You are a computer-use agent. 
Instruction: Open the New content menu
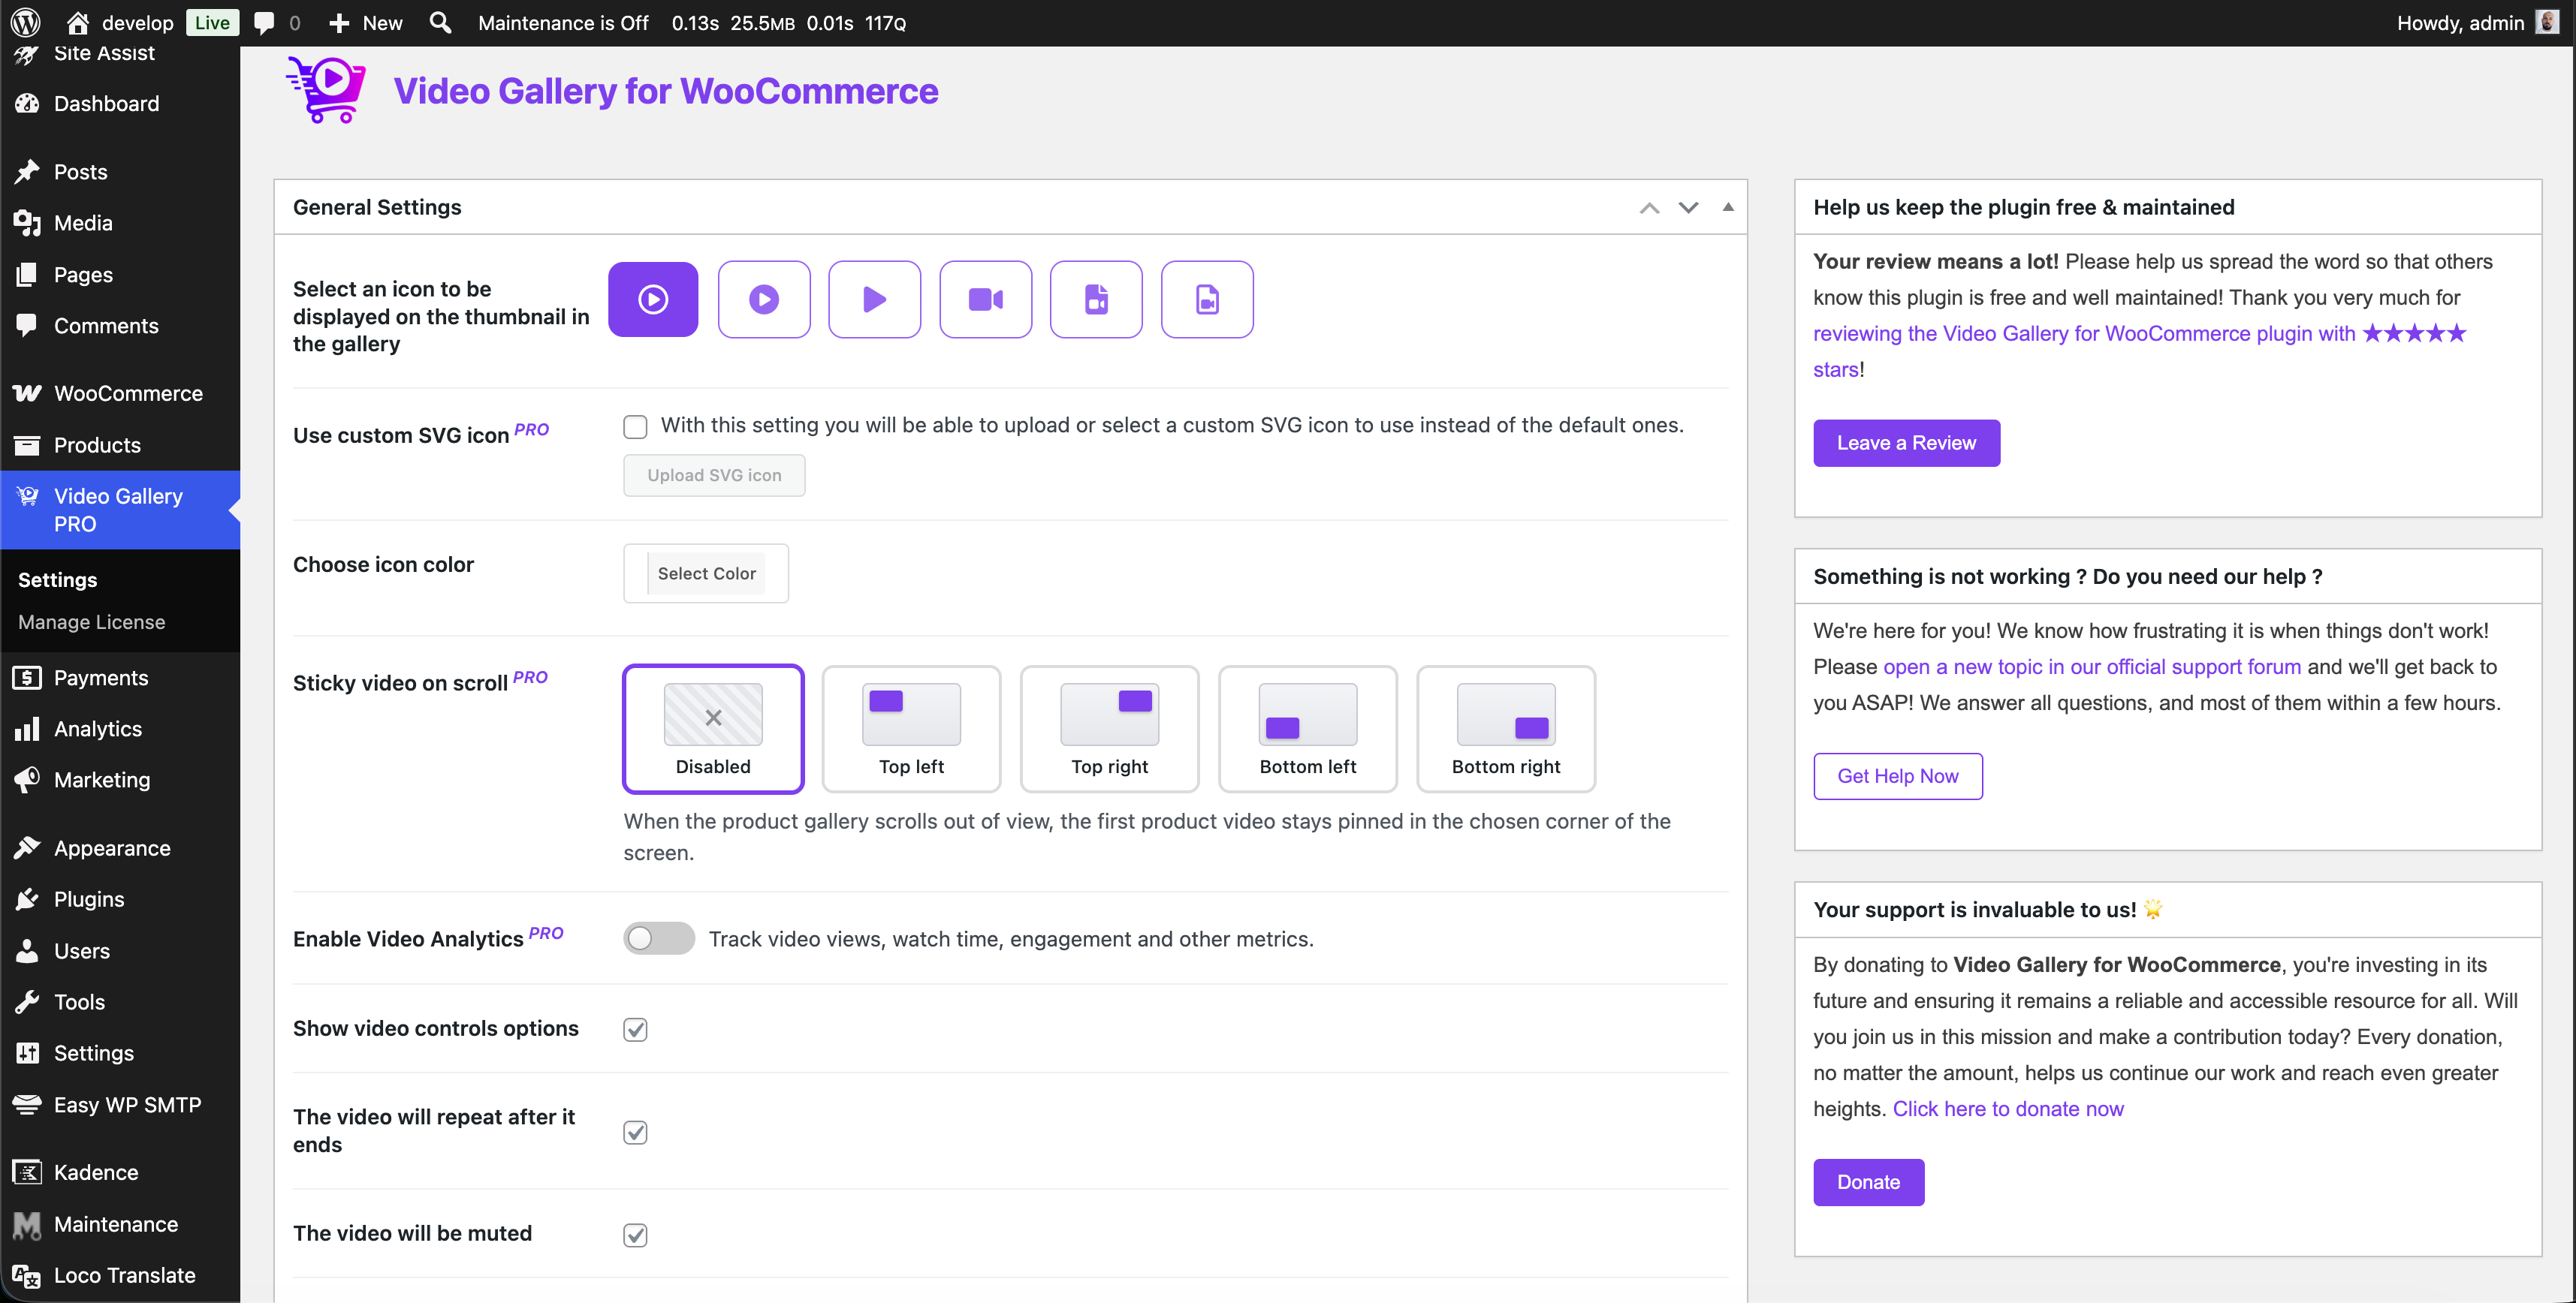point(366,22)
